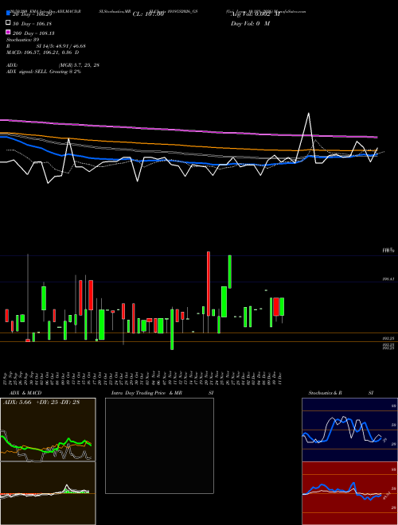Screen dimensions: 398x525
Task: Click the 'Stochastics & R' panel title
Action: [326, 393]
